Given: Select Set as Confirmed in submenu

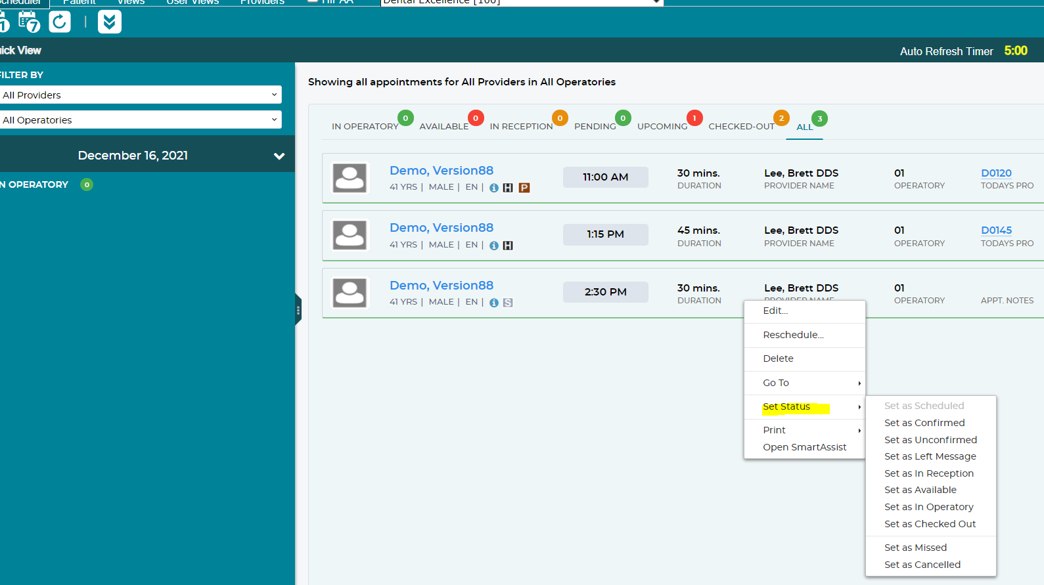Looking at the screenshot, I should 924,423.
